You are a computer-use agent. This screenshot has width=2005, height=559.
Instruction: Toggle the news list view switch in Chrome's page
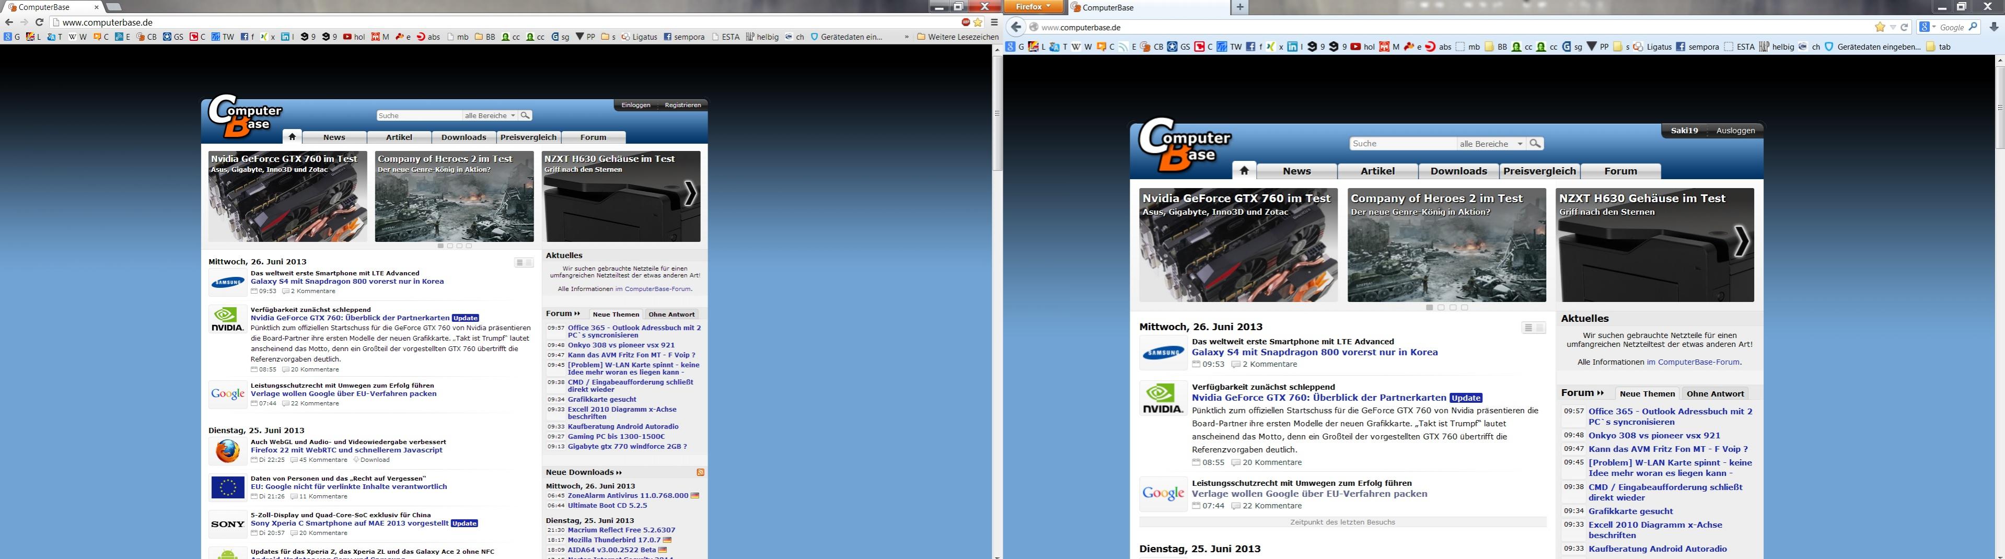tap(524, 262)
